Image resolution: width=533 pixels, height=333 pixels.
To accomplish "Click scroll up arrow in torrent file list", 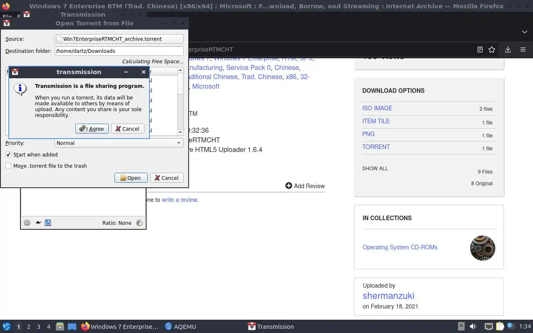I will click(x=180, y=70).
